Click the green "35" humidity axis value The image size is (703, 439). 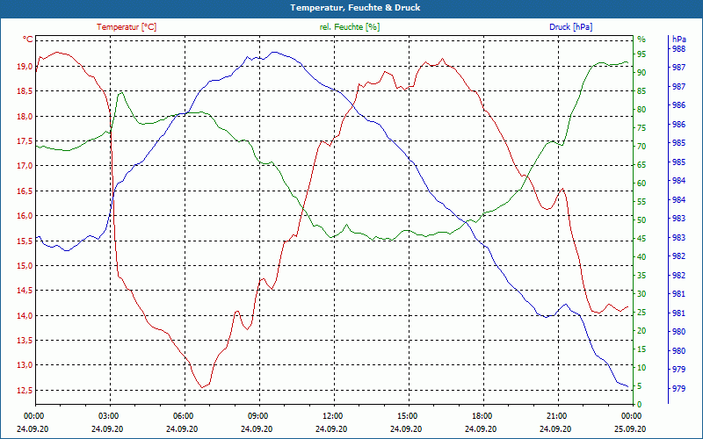click(x=641, y=276)
